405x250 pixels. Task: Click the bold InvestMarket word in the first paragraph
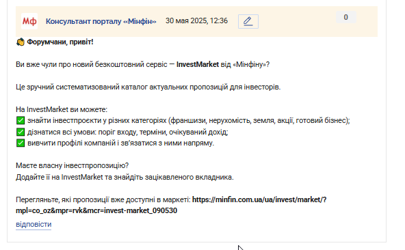coord(198,64)
